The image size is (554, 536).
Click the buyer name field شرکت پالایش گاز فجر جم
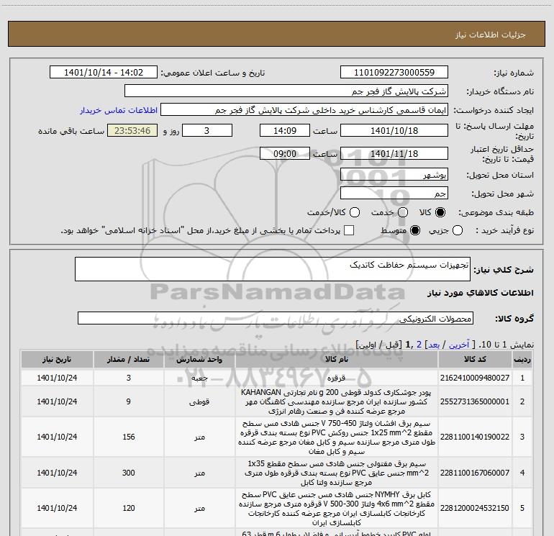tap(286, 91)
